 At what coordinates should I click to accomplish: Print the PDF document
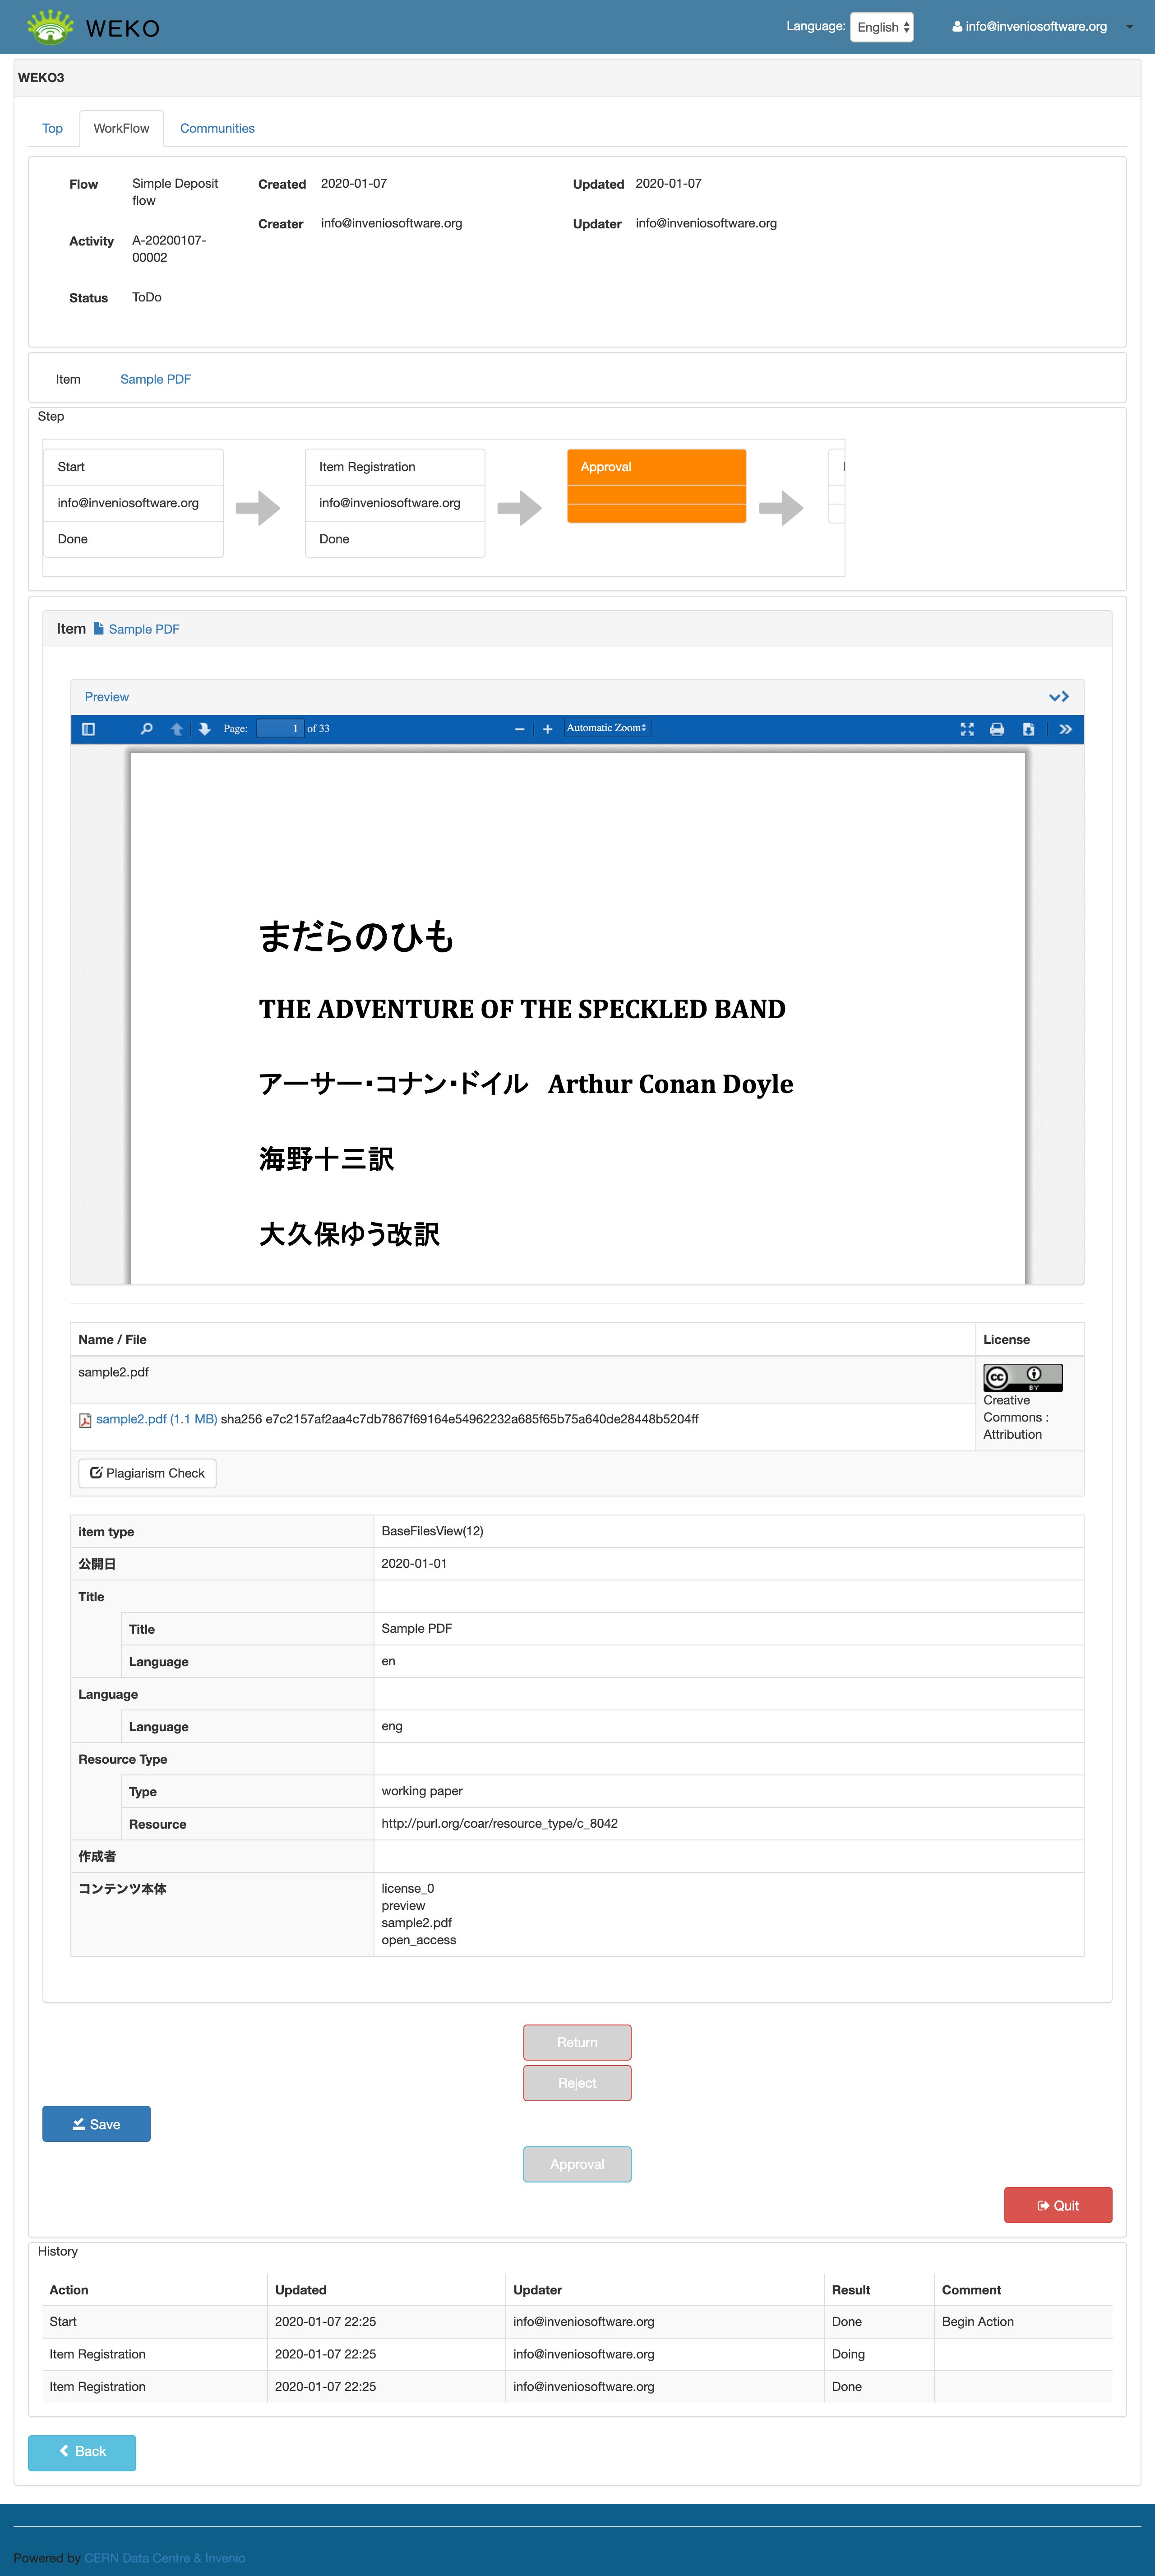(997, 729)
